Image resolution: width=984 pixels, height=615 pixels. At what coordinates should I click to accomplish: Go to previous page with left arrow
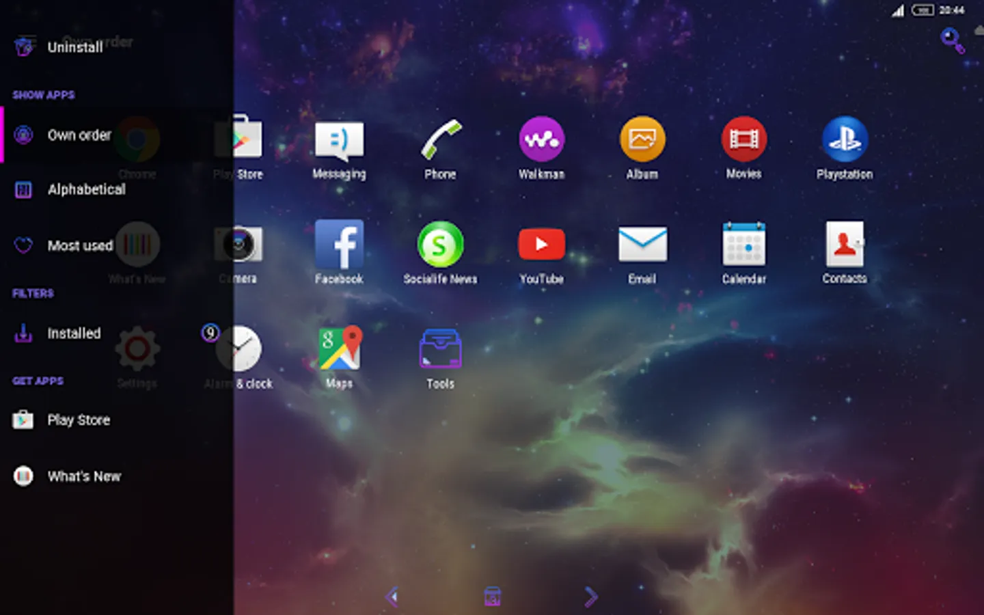[x=392, y=597]
